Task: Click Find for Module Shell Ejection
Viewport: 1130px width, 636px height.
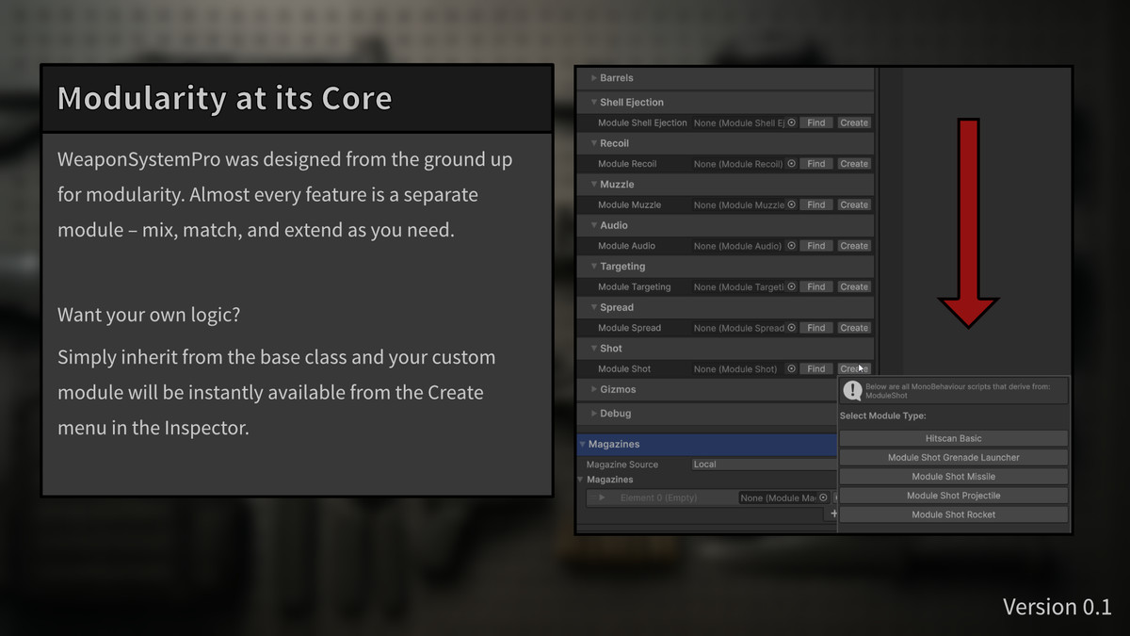Action: coord(816,122)
